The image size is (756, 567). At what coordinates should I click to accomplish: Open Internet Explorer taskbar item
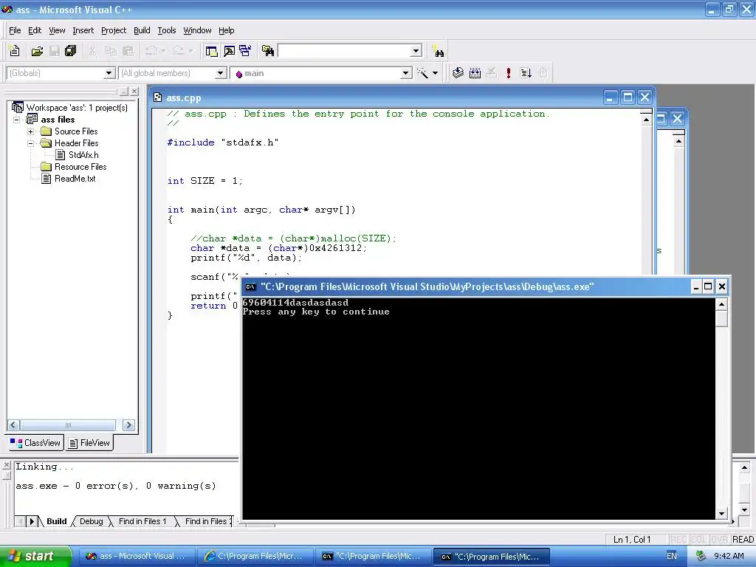[x=255, y=556]
